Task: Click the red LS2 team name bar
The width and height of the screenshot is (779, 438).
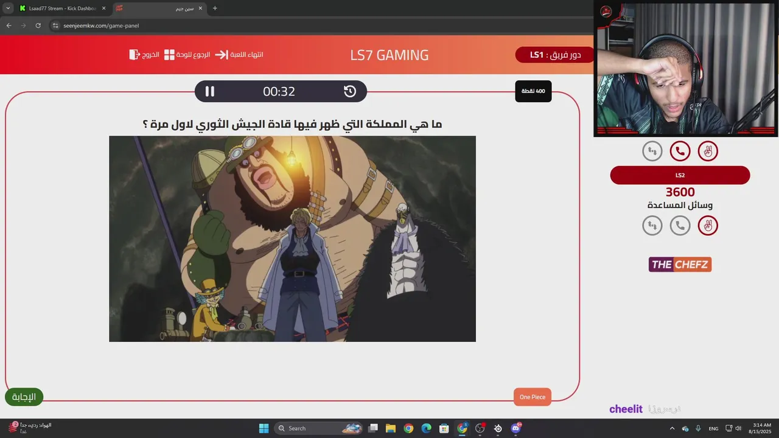Action: pyautogui.click(x=680, y=175)
